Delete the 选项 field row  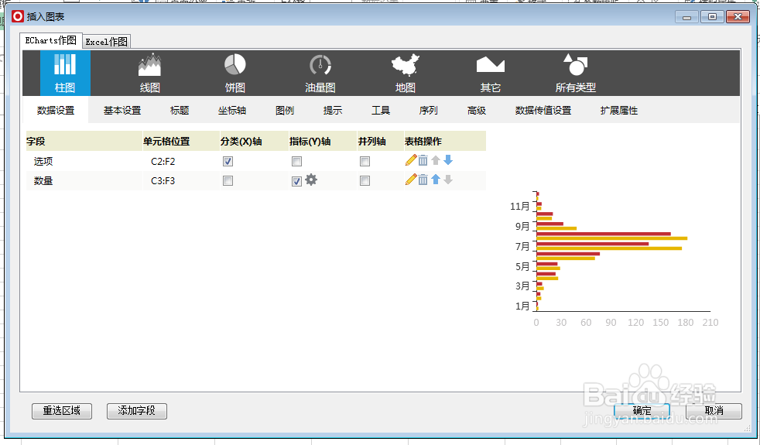coord(423,160)
